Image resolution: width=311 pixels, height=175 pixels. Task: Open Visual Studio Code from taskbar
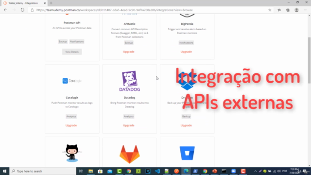click(x=157, y=171)
